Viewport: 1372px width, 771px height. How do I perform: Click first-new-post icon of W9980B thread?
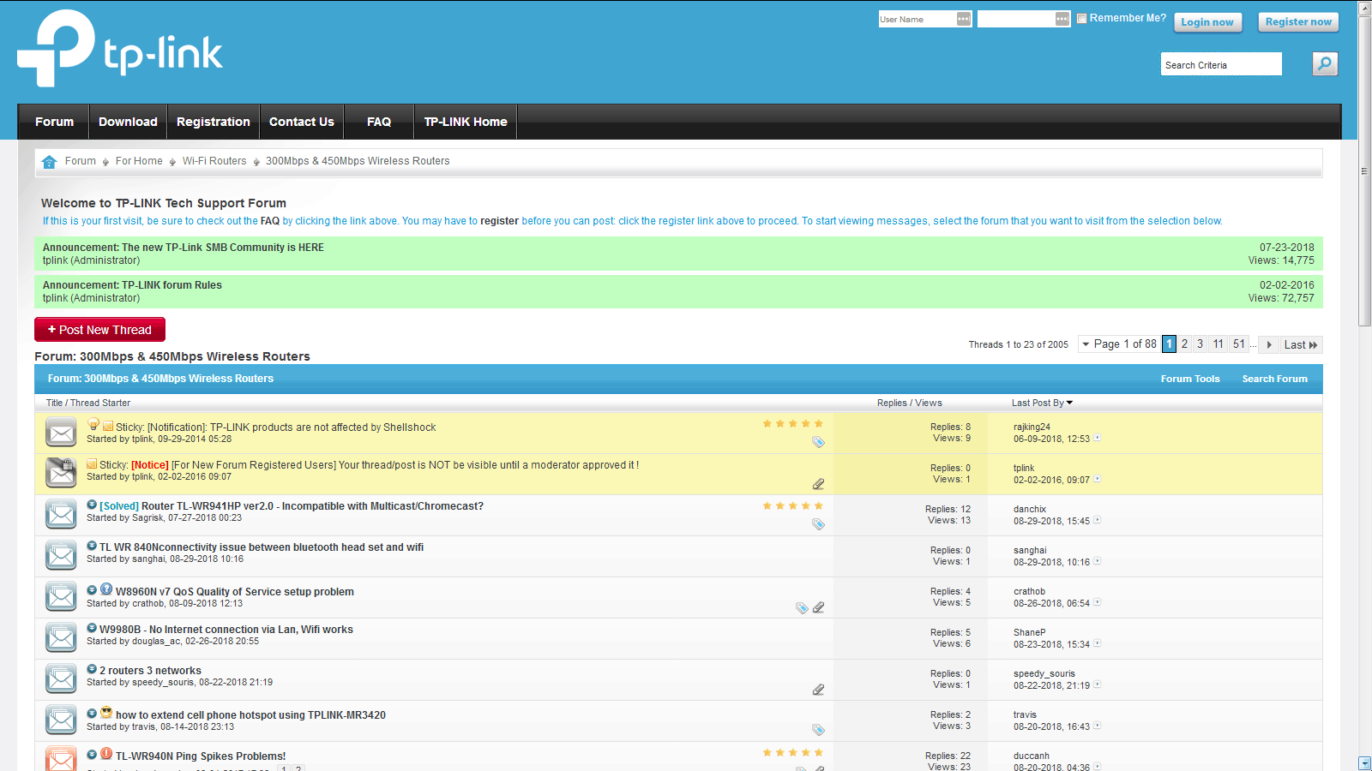[x=92, y=628]
